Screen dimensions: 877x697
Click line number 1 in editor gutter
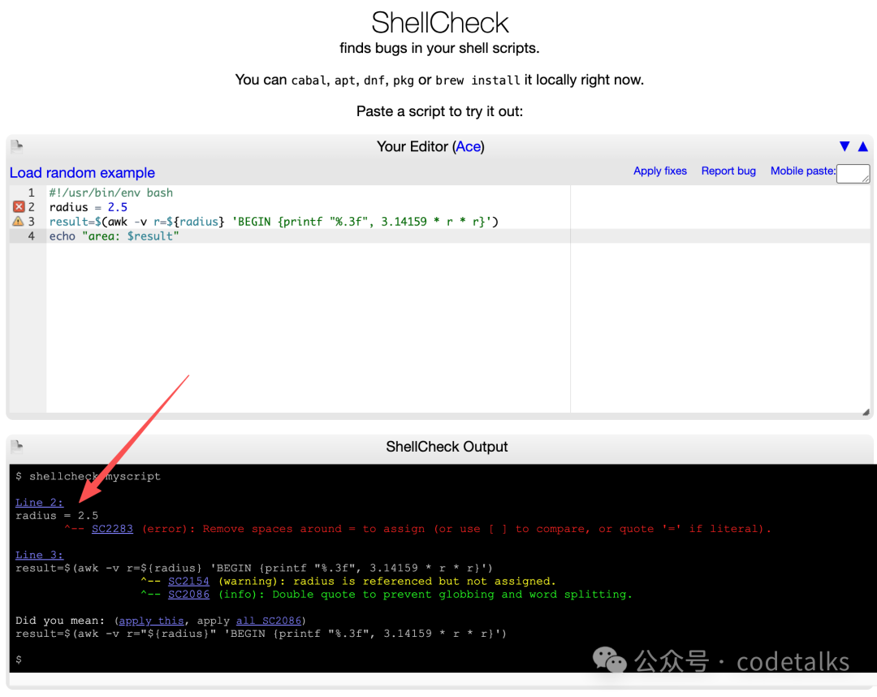[x=32, y=193]
